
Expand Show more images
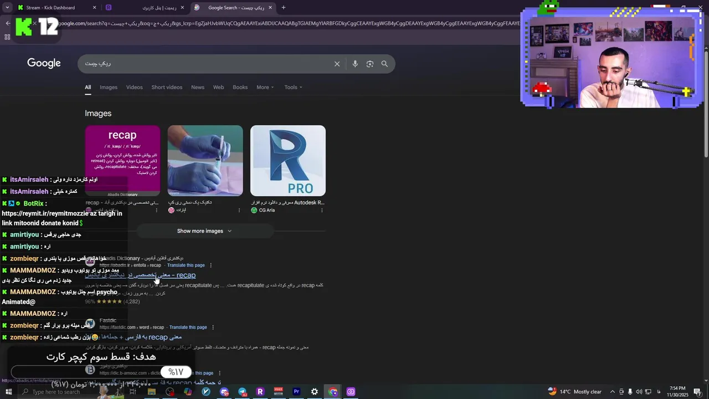204,231
